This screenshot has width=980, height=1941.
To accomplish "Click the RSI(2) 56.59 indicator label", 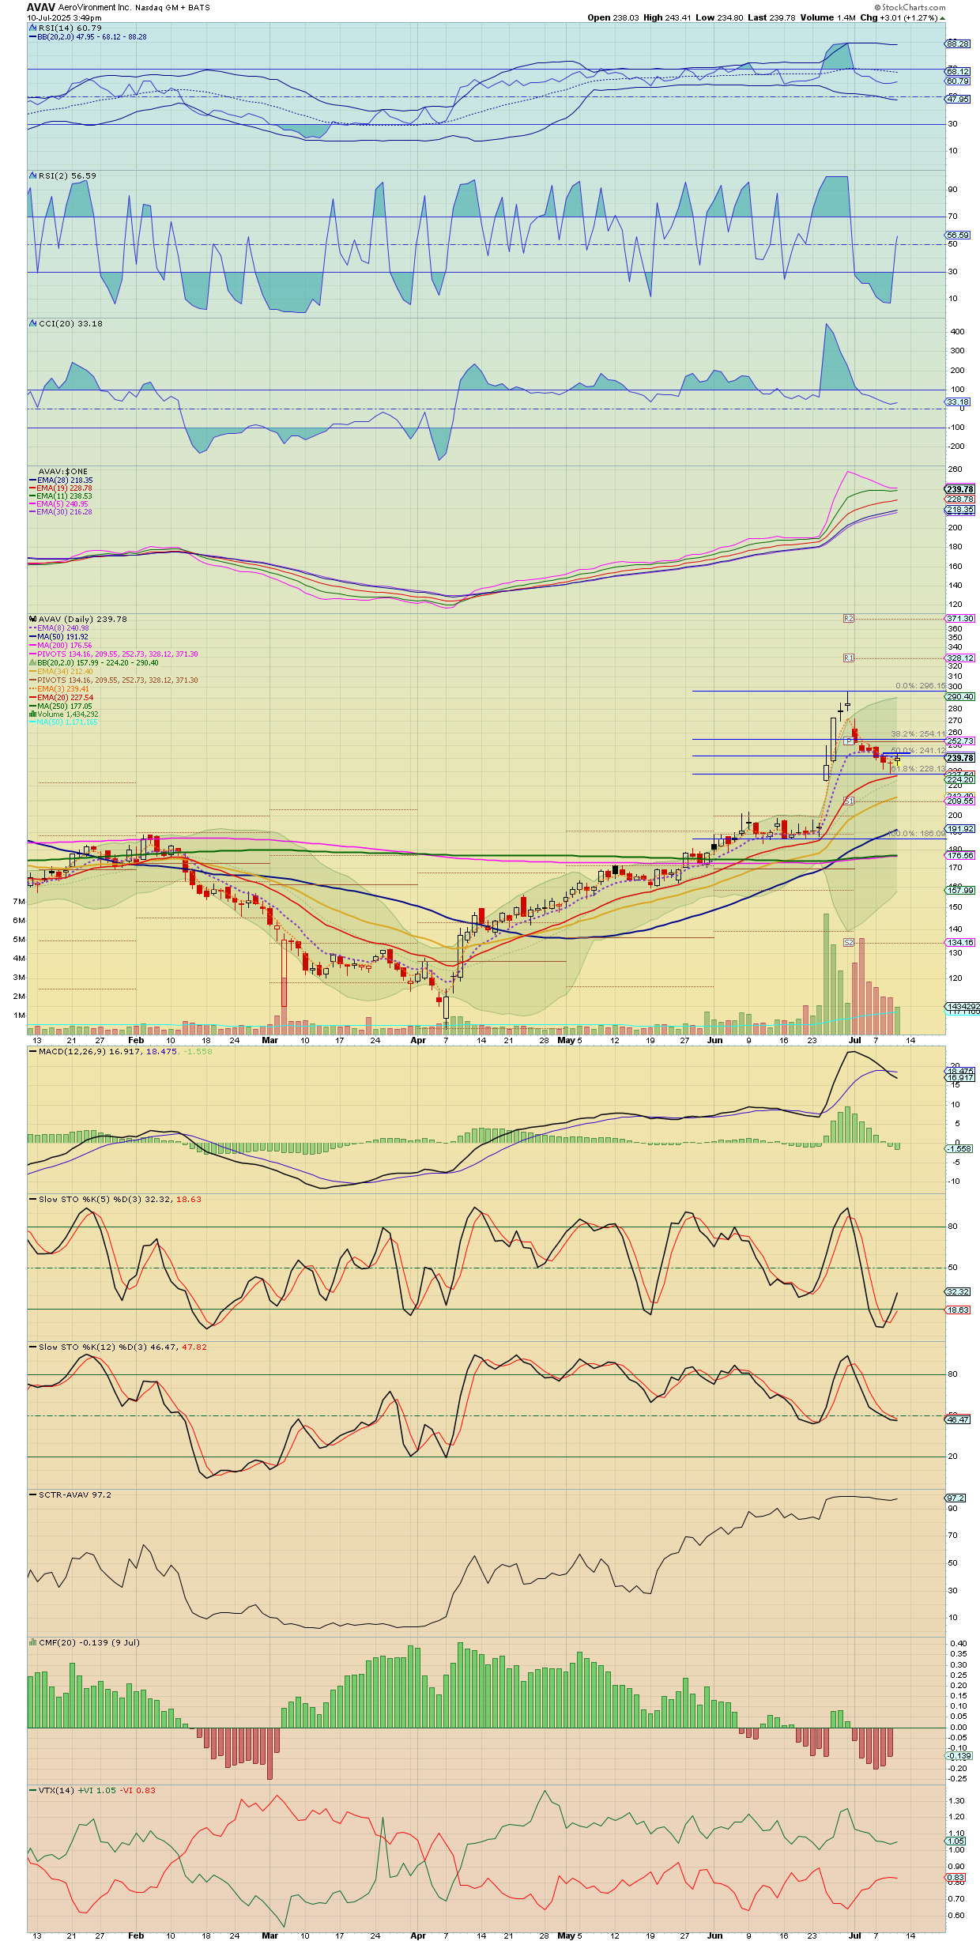I will tap(67, 175).
